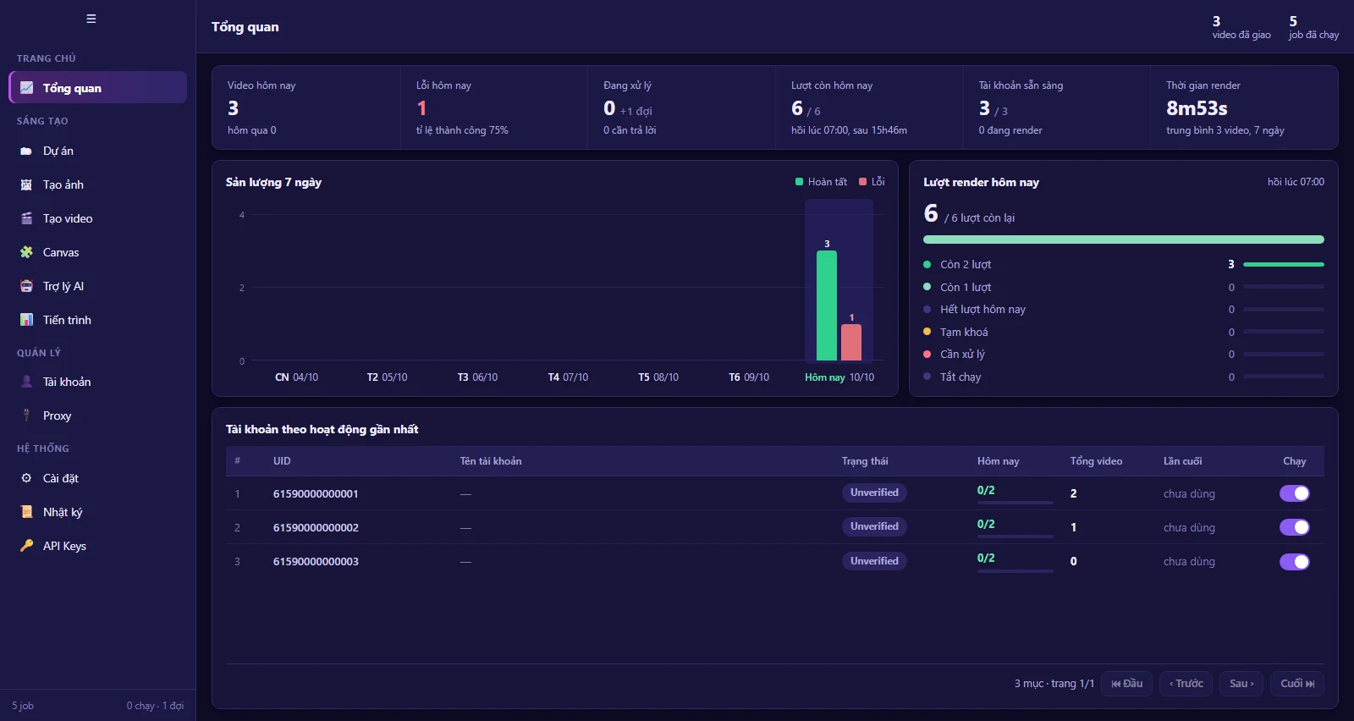Click the green render quota progress bar
The height and width of the screenshot is (721, 1354).
tap(1124, 239)
